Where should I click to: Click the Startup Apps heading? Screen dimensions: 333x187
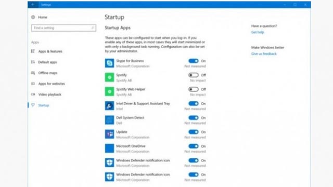(118, 28)
